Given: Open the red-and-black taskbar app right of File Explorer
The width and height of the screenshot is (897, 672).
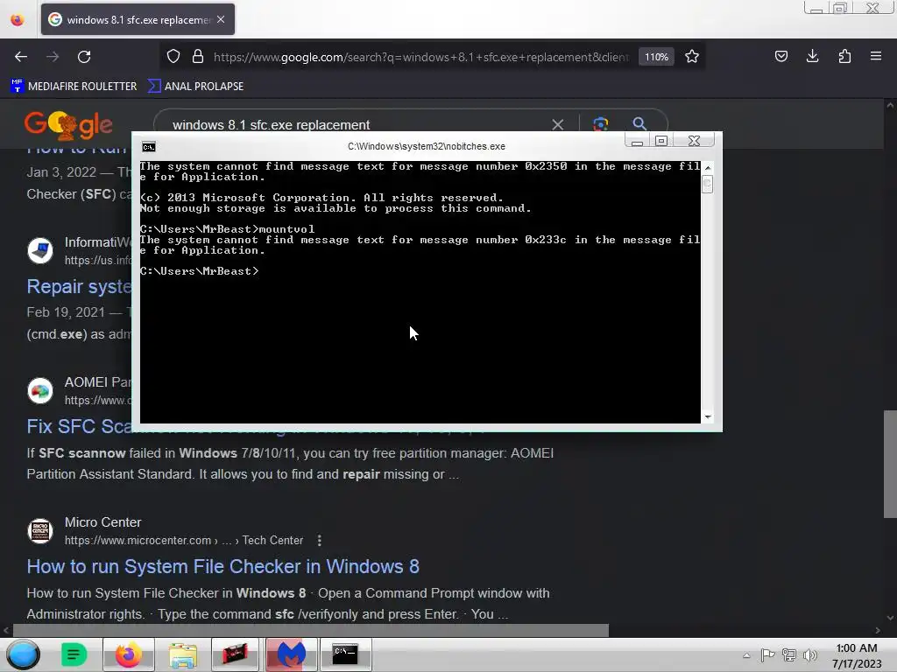Looking at the screenshot, I should pos(237,654).
